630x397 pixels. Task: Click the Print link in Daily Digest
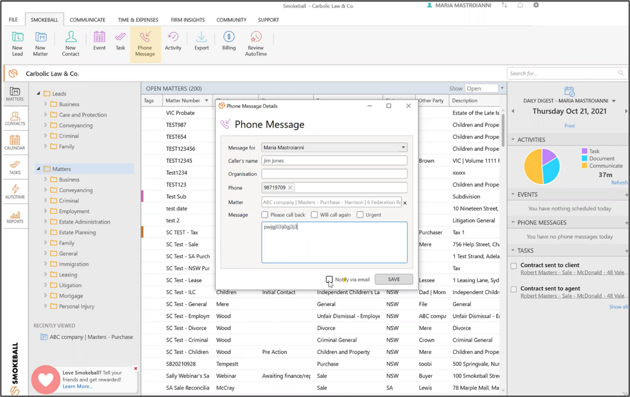coord(570,126)
